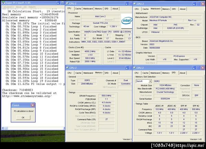Open the Calculate(C) menu in Super PI
The image size is (206, 149).
click(x=8, y=7)
